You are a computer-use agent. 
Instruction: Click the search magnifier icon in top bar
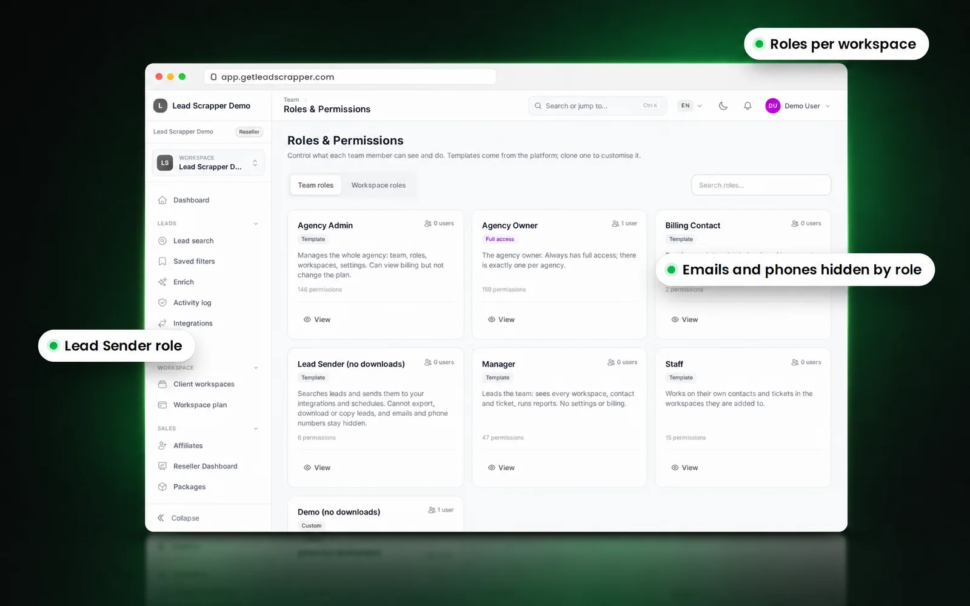[538, 105]
